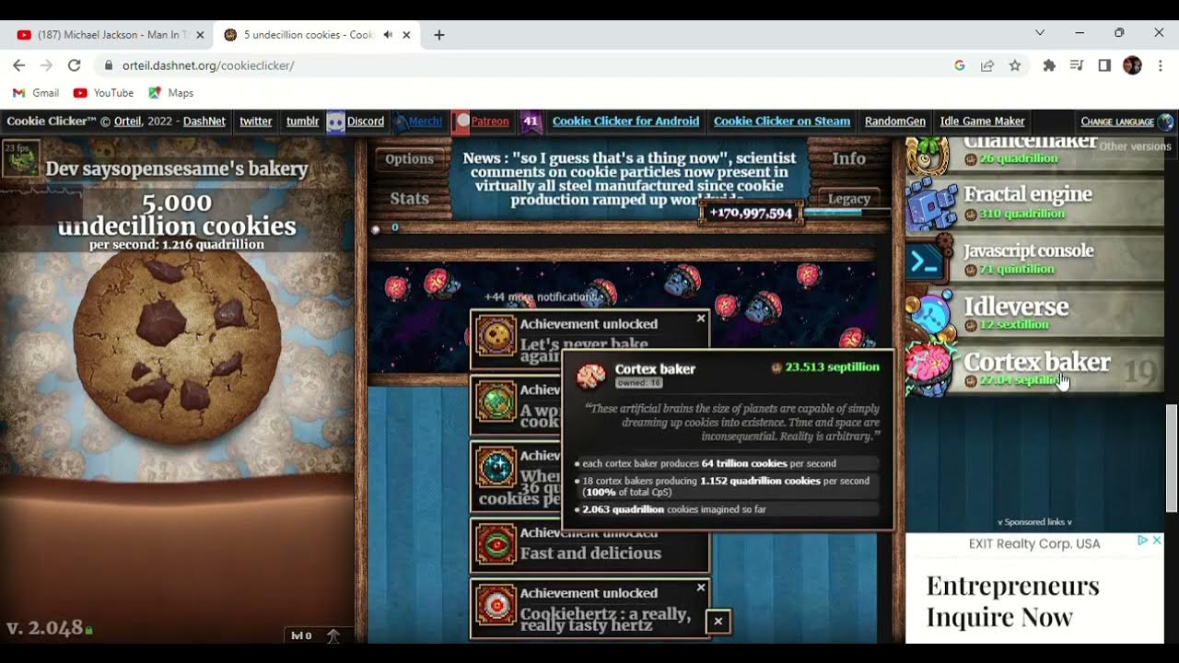Toggle the browser side panel

1104,65
